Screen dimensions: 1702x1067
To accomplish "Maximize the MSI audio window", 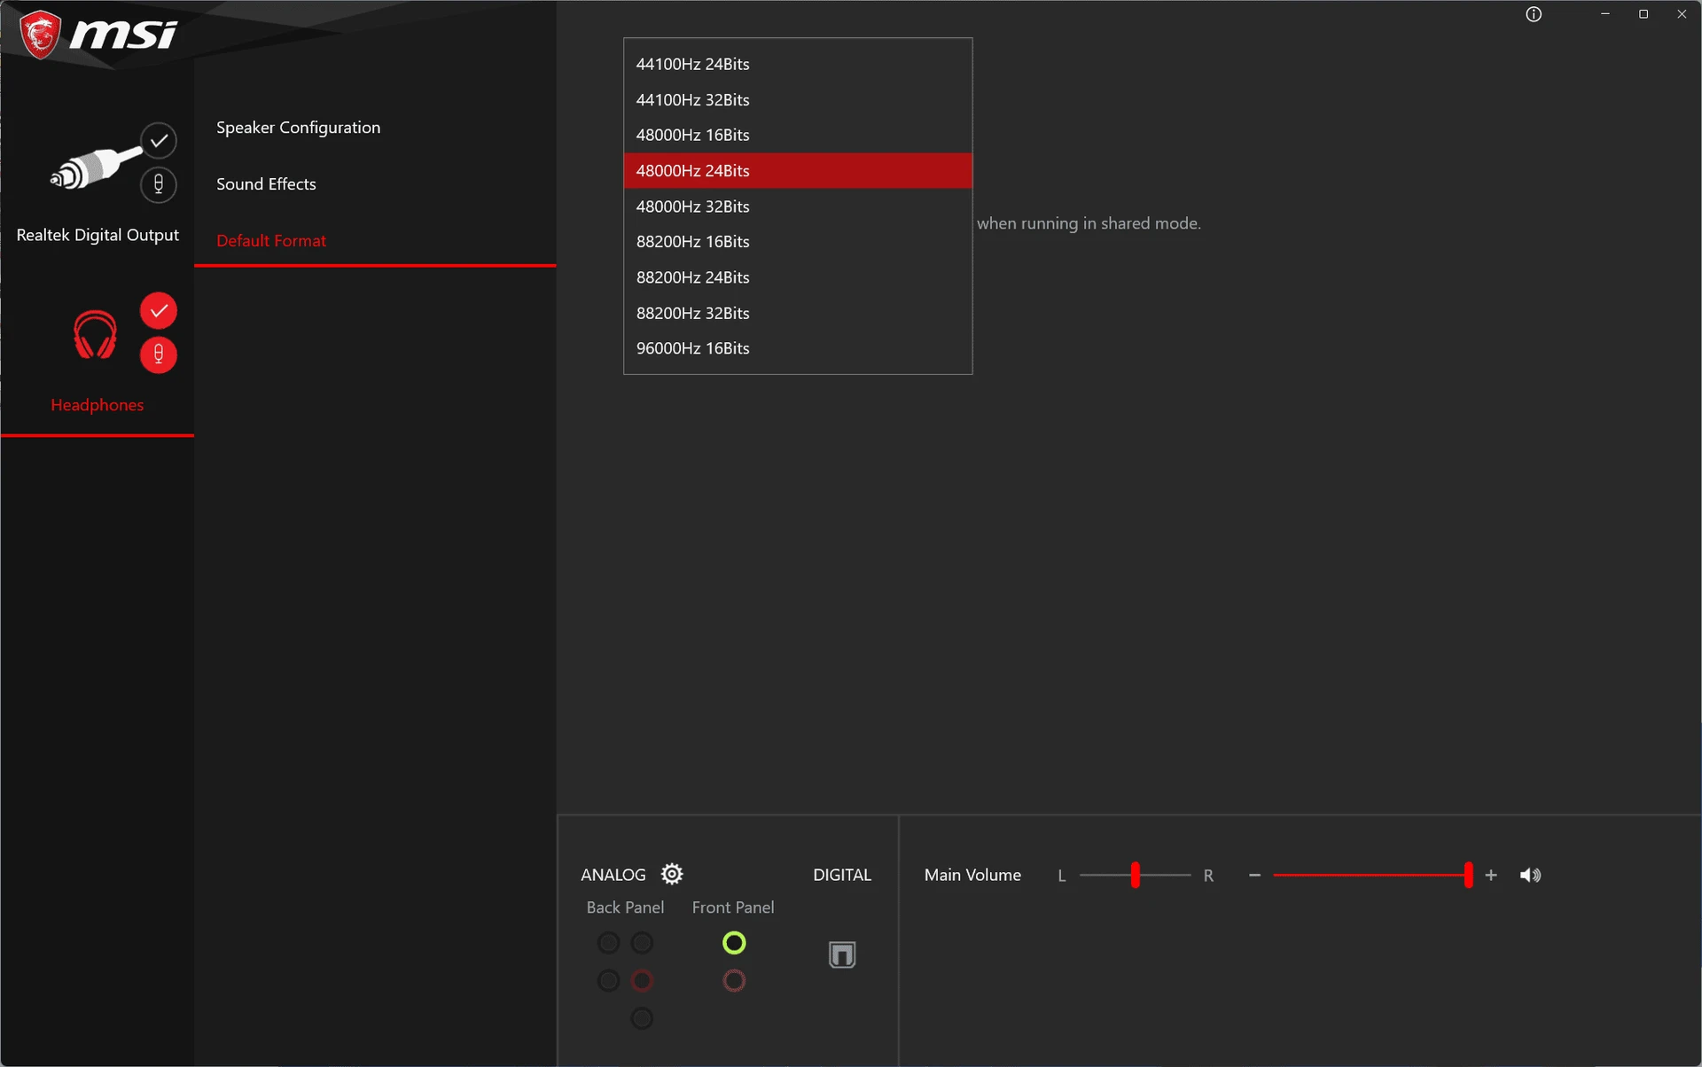I will (1643, 14).
